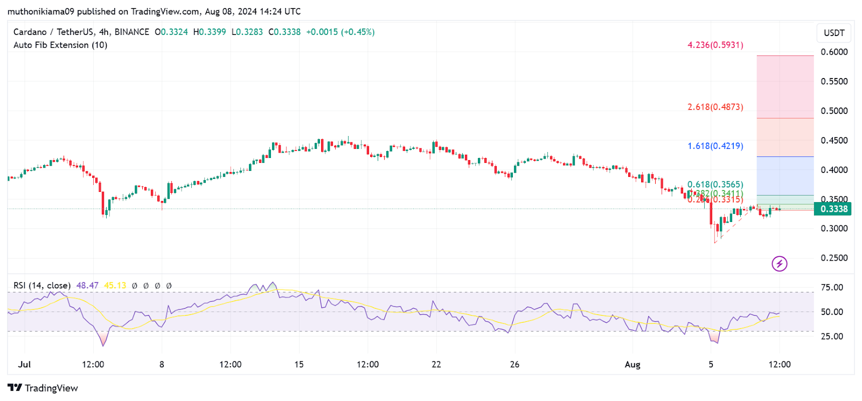Click the pink 4.236 Fib extension zone
The image size is (862, 401).
click(x=785, y=87)
